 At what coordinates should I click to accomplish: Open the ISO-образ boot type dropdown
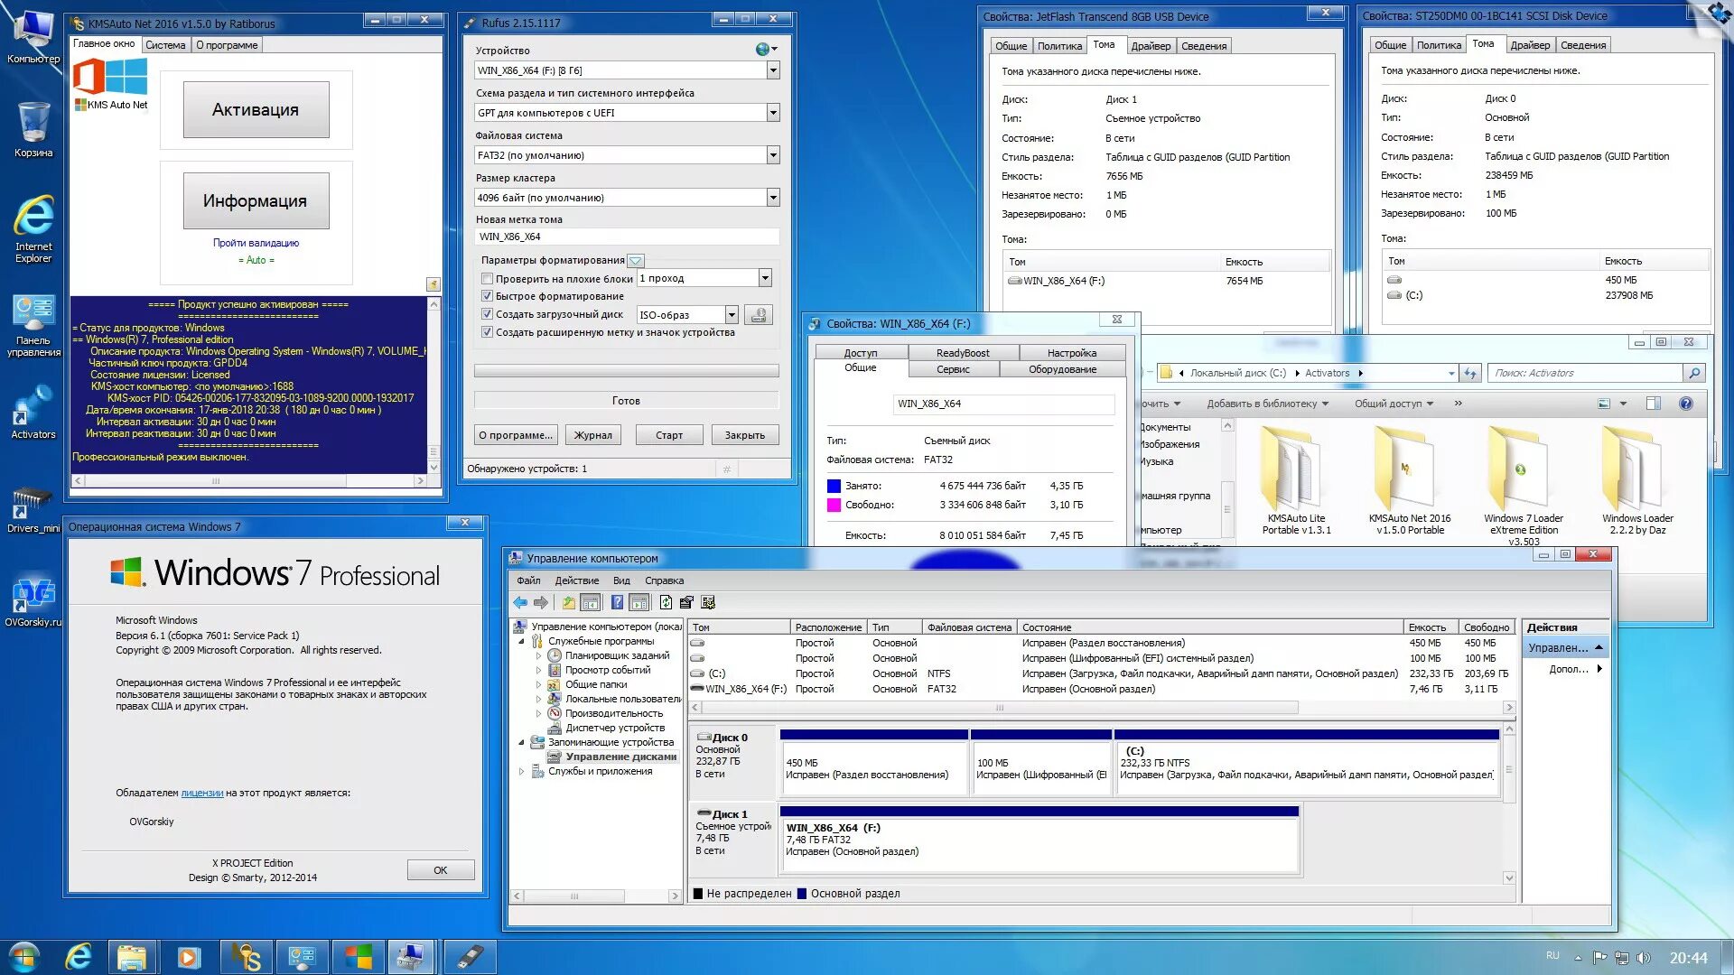732,315
